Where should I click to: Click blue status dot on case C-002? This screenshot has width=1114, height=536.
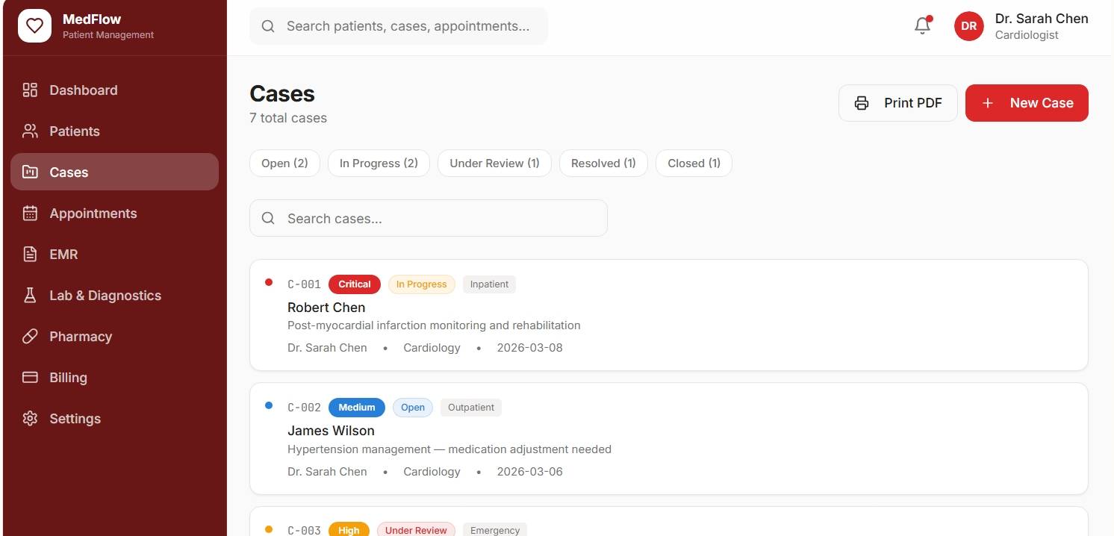[x=269, y=405]
